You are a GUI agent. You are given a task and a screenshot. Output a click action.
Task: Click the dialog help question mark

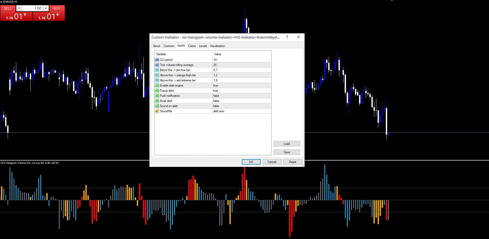[x=287, y=37]
